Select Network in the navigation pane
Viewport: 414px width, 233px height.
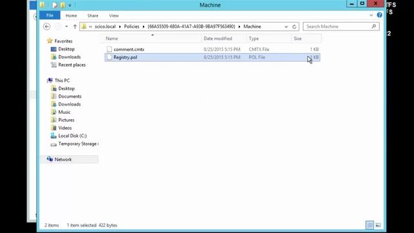[63, 160]
